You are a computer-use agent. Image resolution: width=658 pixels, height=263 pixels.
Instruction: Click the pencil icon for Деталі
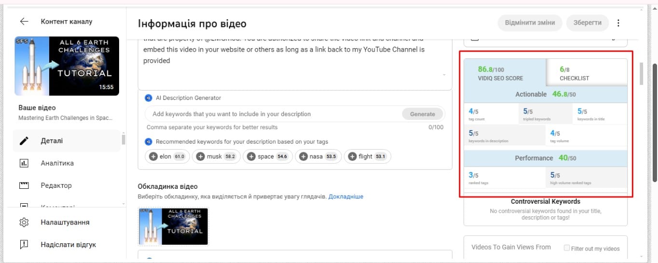(24, 141)
